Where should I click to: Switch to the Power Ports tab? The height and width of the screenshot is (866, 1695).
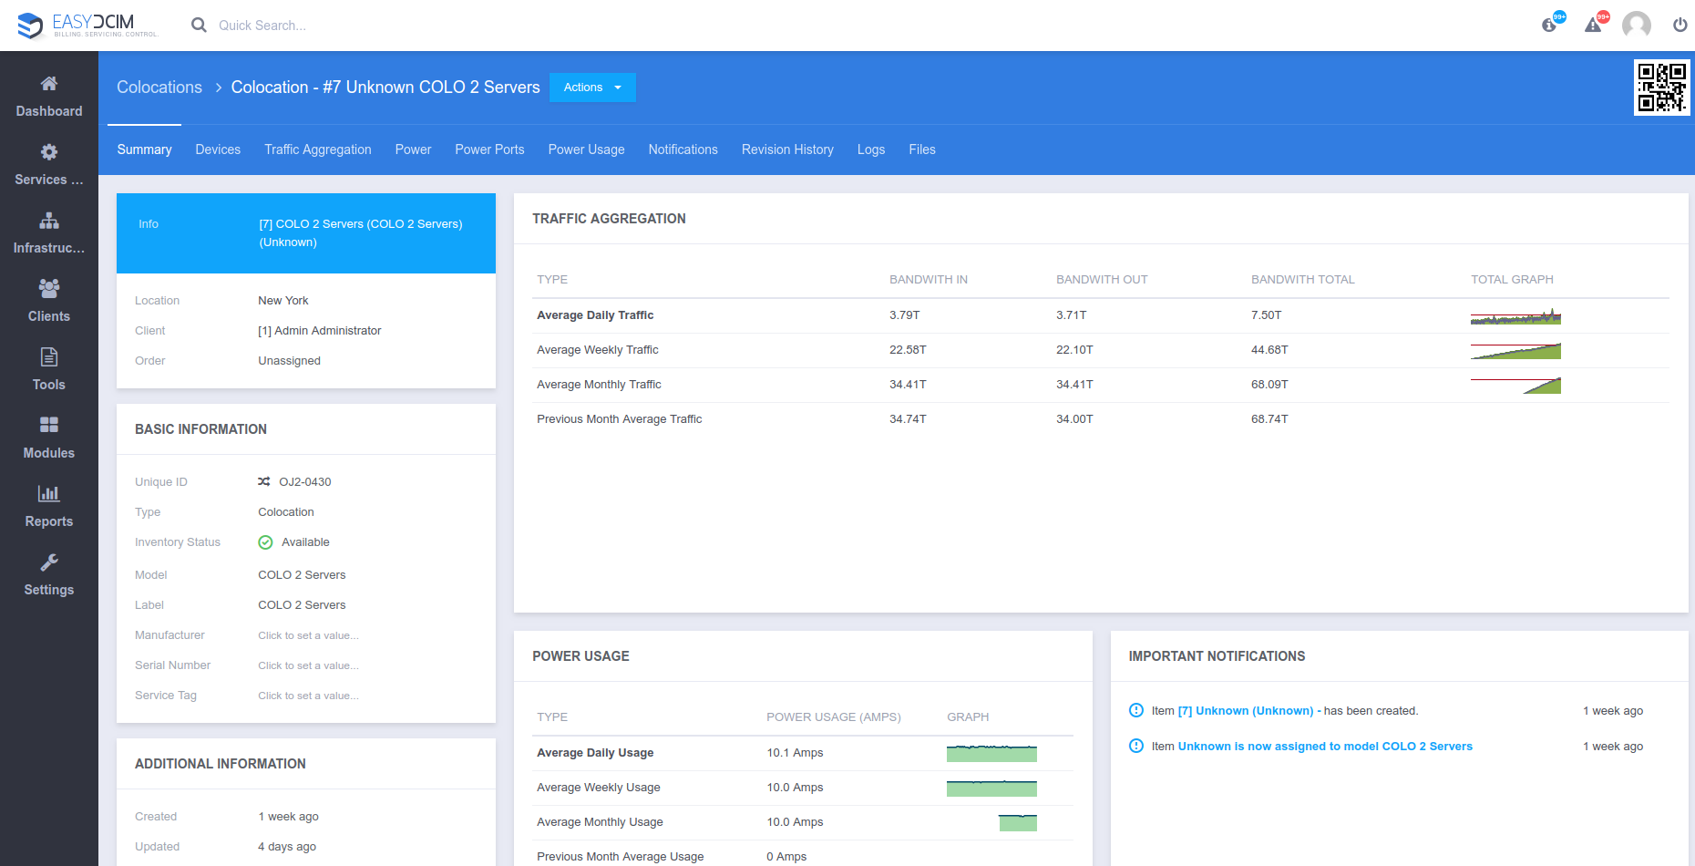tap(489, 149)
